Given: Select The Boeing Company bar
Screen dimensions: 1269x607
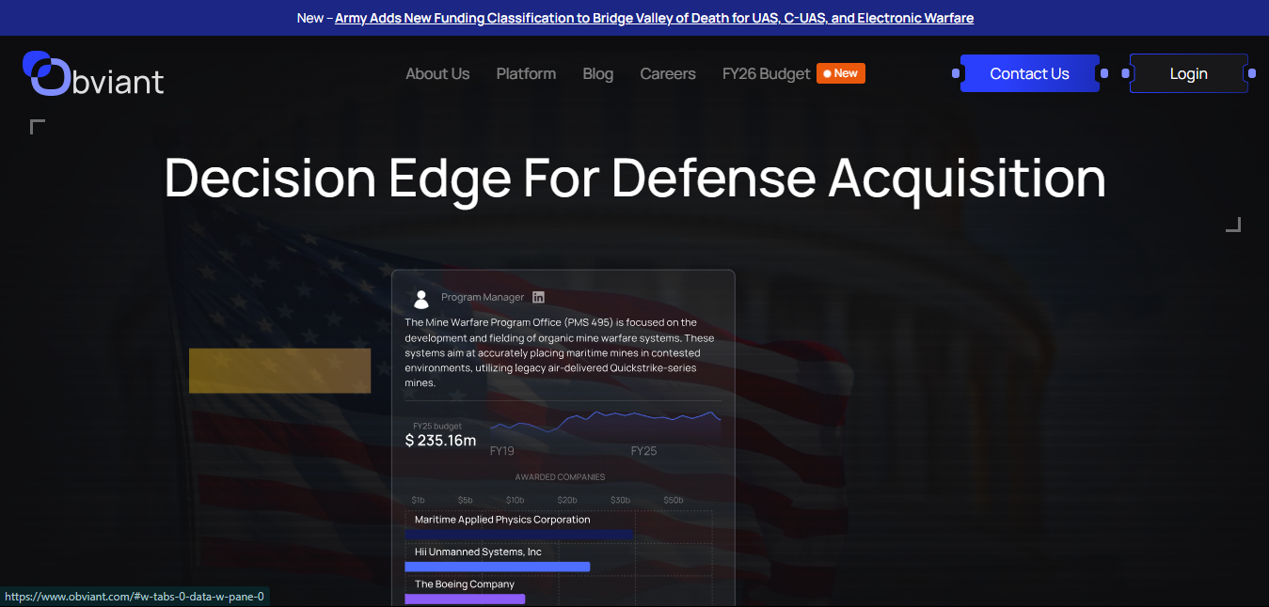Looking at the screenshot, I should click(465, 599).
